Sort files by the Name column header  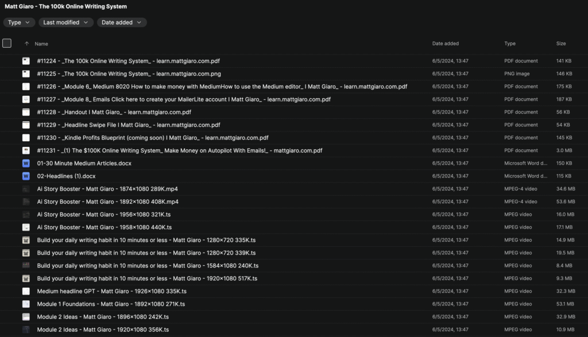[41, 44]
